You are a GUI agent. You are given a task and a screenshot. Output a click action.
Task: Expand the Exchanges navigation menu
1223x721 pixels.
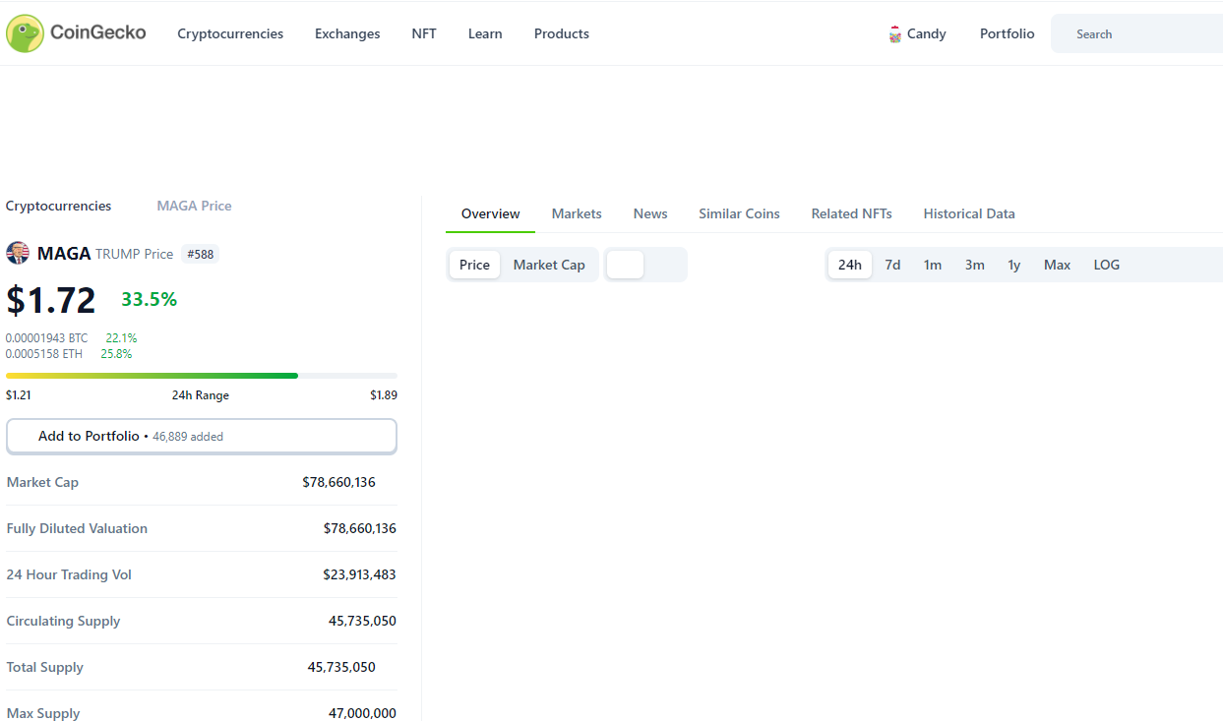pyautogui.click(x=347, y=33)
